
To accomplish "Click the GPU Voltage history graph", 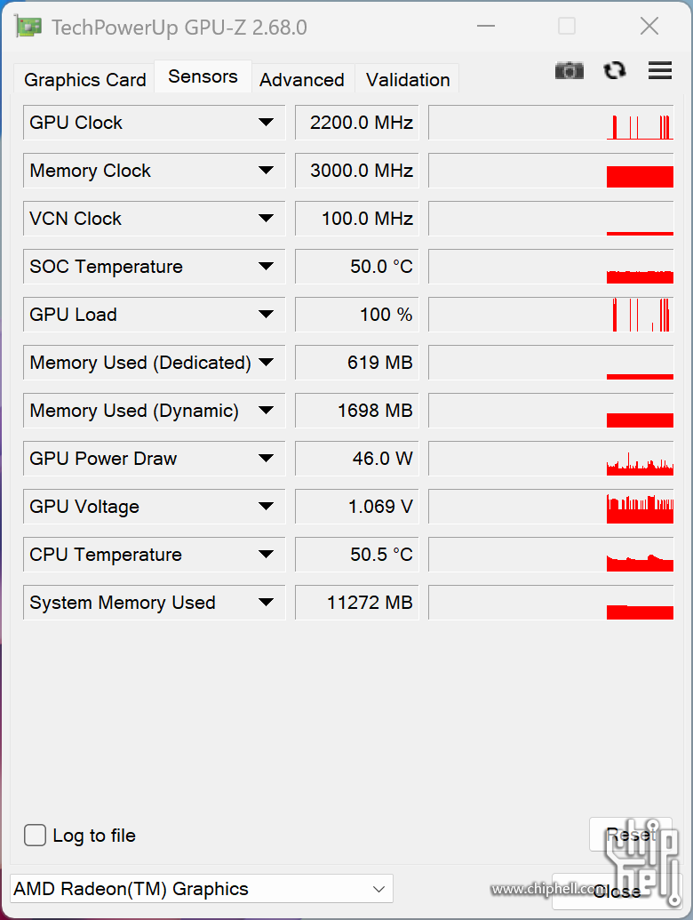I will (551, 507).
